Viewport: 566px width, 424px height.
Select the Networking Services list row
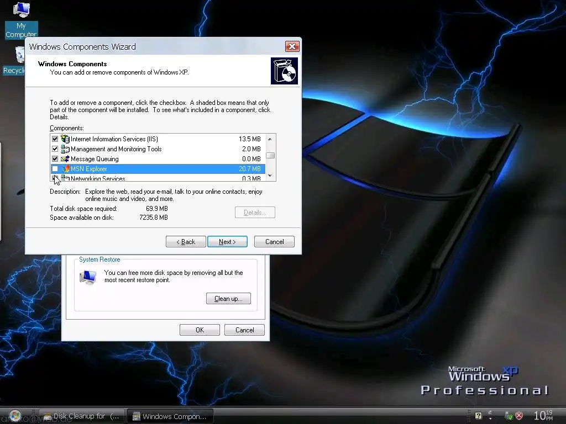click(x=158, y=178)
